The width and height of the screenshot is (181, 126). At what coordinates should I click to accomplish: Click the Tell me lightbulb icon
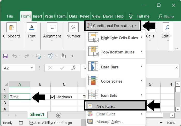pyautogui.click(x=131, y=16)
